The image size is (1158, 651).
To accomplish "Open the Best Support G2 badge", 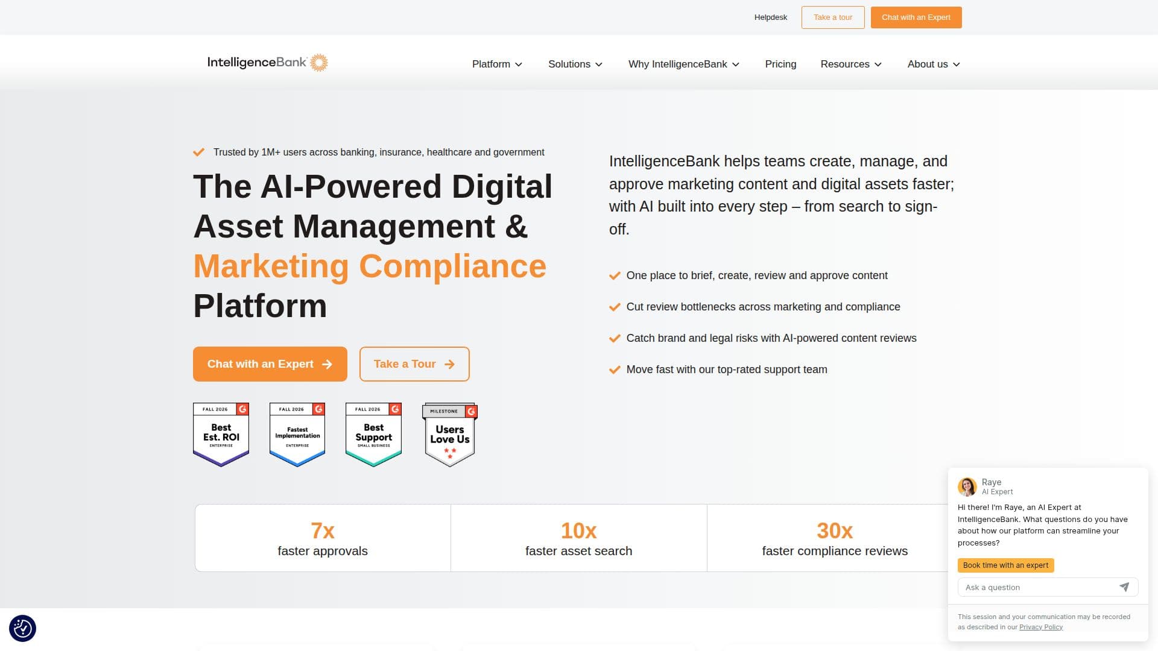I will [x=374, y=435].
